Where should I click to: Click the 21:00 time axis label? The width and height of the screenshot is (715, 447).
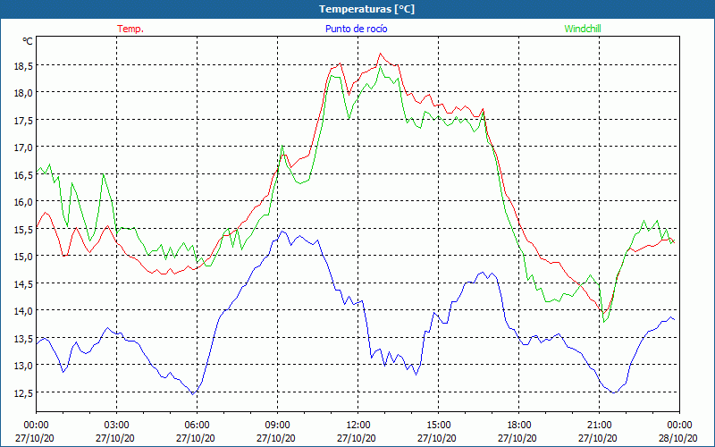coord(599,426)
